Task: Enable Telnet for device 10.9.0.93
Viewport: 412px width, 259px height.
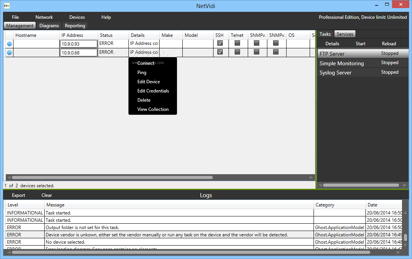Action: [237, 43]
